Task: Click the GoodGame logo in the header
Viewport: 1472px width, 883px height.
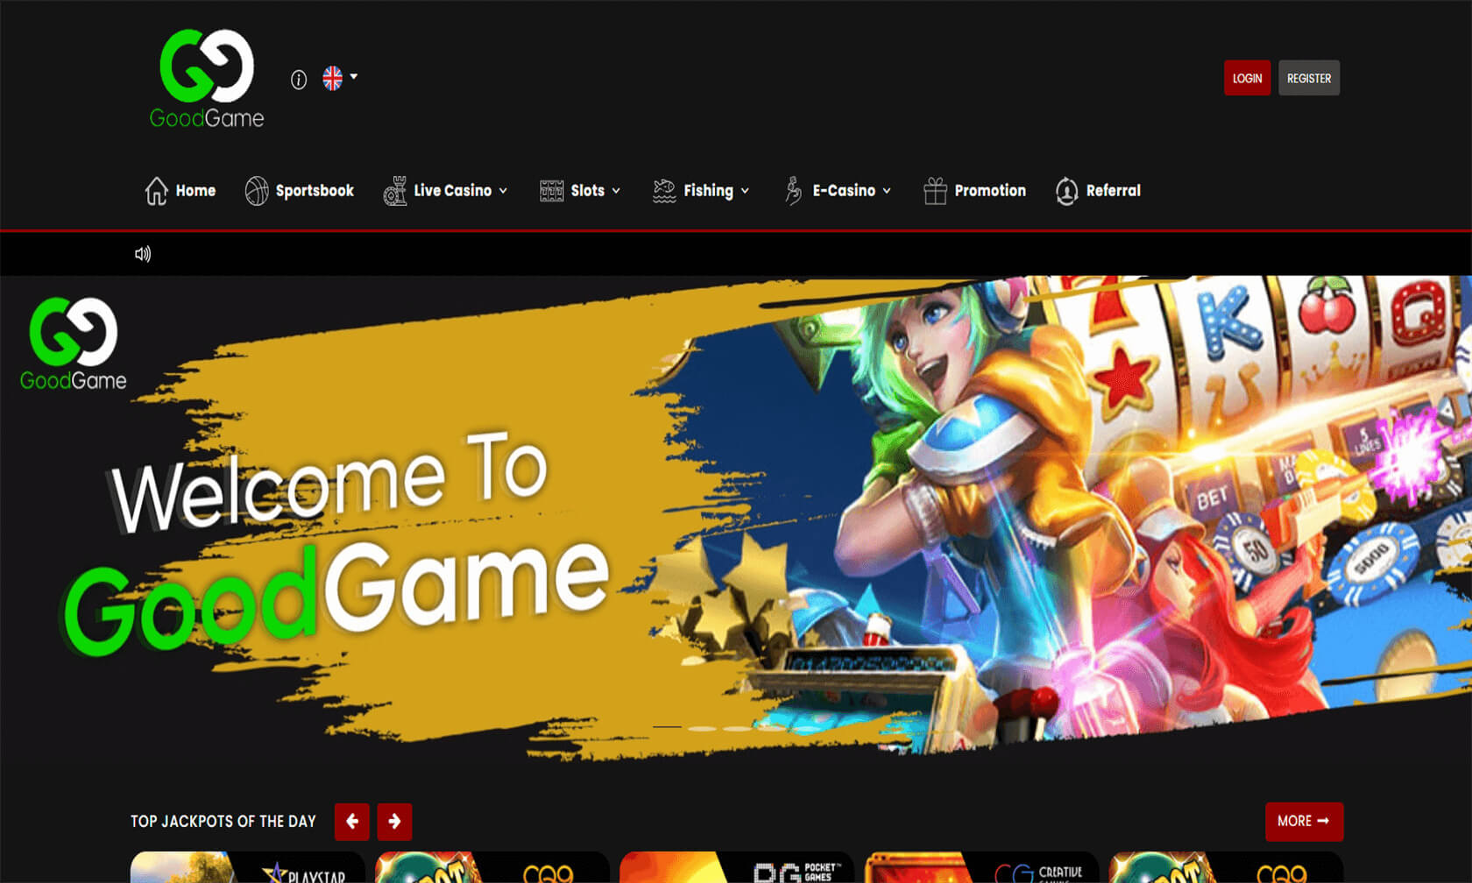Action: tap(207, 79)
